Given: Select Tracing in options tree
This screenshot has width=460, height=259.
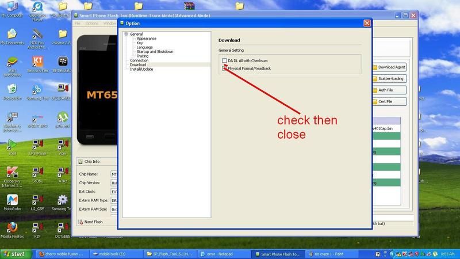Looking at the screenshot, I should [x=143, y=56].
